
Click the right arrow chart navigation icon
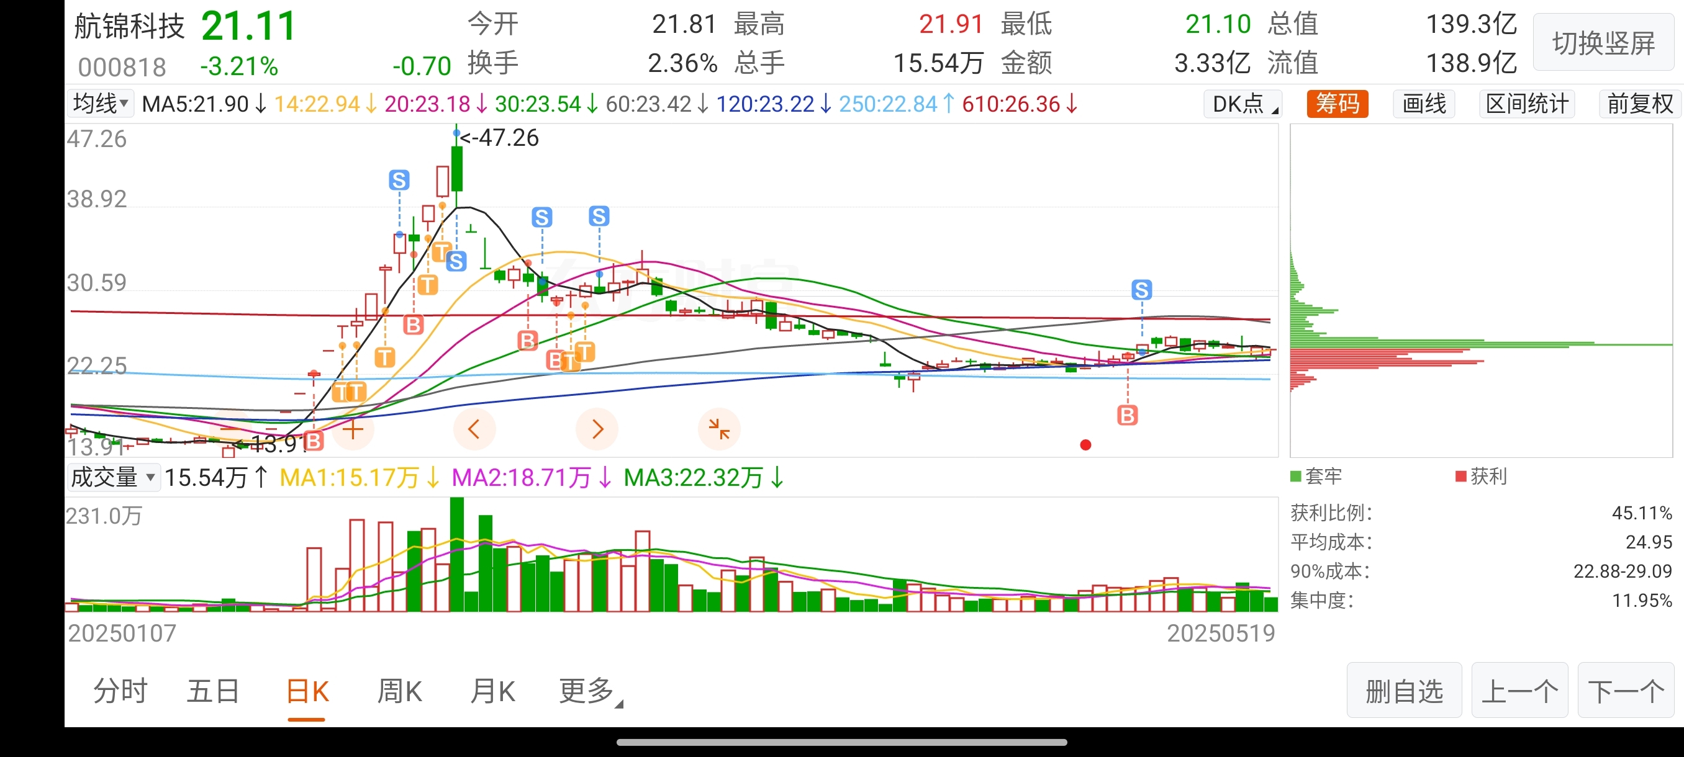(597, 429)
